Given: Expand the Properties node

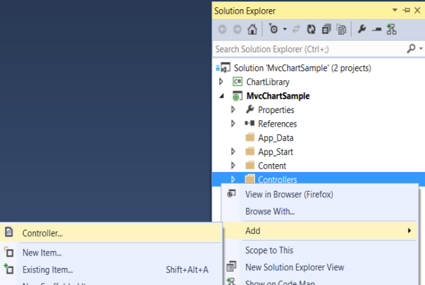Looking at the screenshot, I should 233,109.
